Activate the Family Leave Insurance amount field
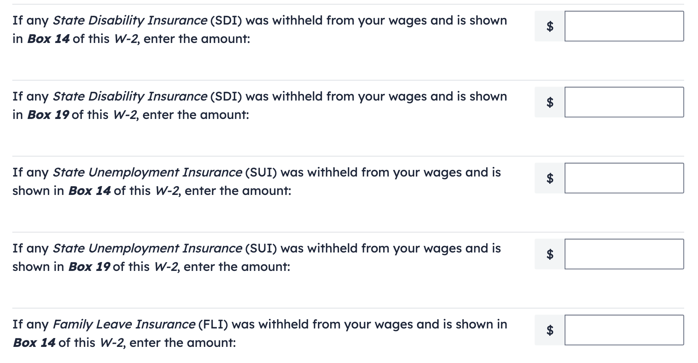Viewport: 698px width, 363px height. click(x=624, y=330)
